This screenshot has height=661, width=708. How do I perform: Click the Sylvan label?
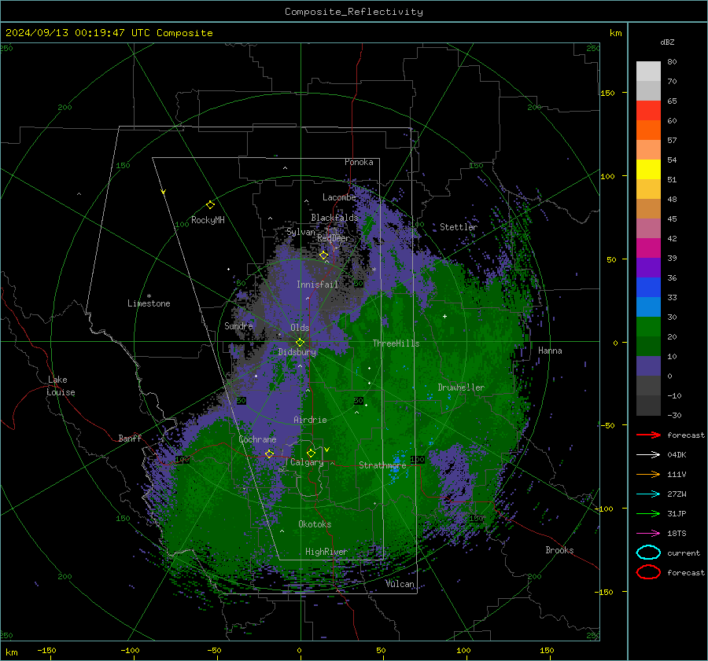[301, 232]
